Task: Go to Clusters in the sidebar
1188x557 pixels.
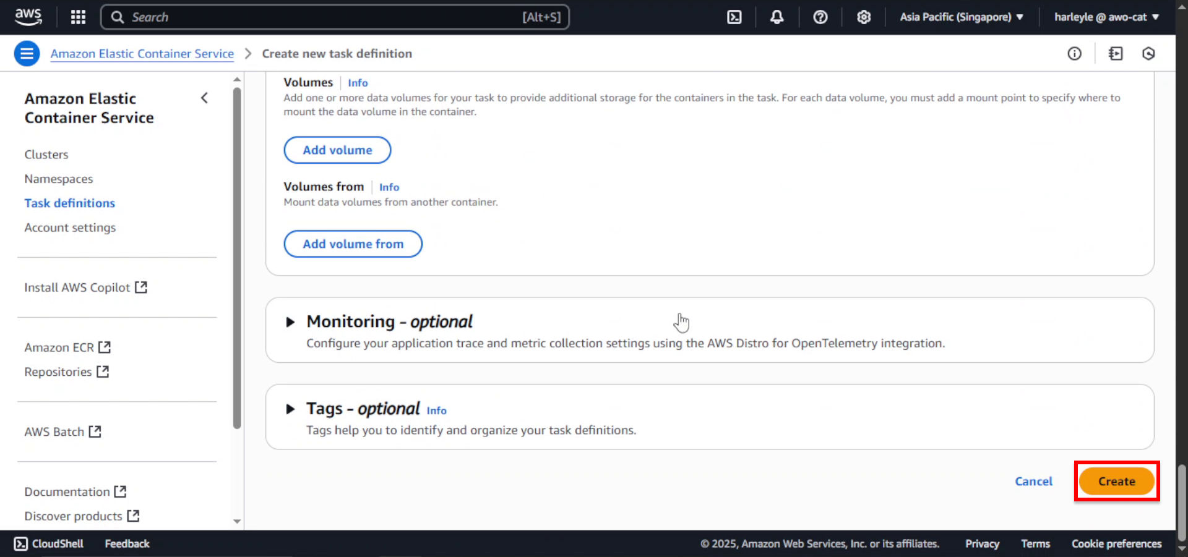Action: point(46,155)
